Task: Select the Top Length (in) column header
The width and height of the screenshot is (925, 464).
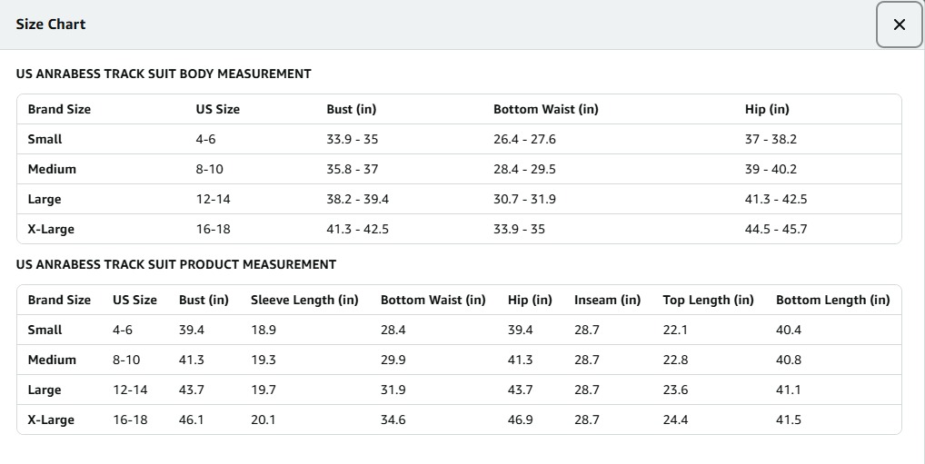Action: [x=708, y=300]
